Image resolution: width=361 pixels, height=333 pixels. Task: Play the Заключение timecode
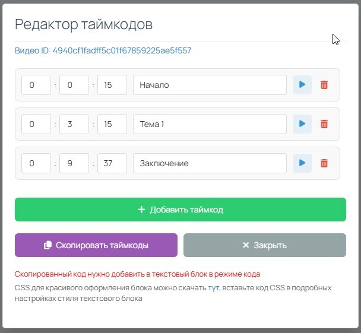point(302,163)
